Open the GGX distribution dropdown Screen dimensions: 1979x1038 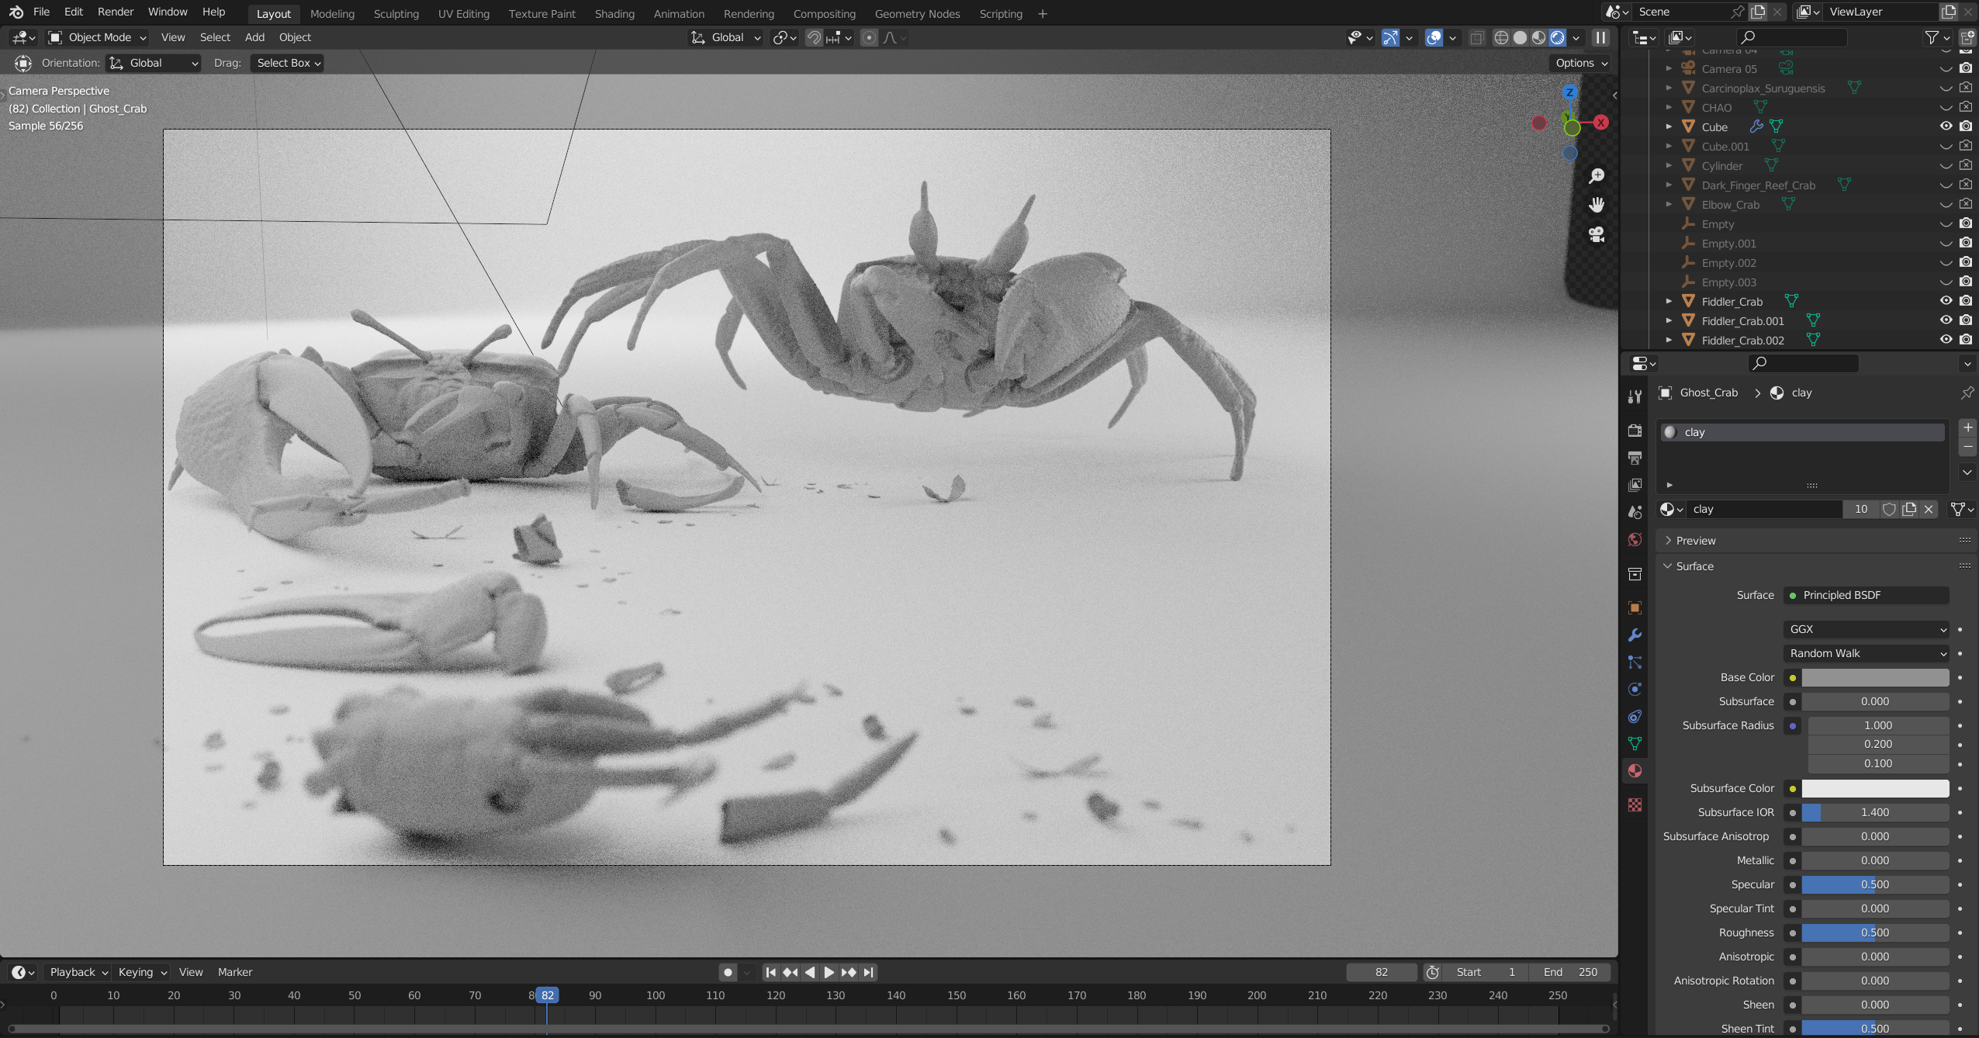click(1865, 629)
